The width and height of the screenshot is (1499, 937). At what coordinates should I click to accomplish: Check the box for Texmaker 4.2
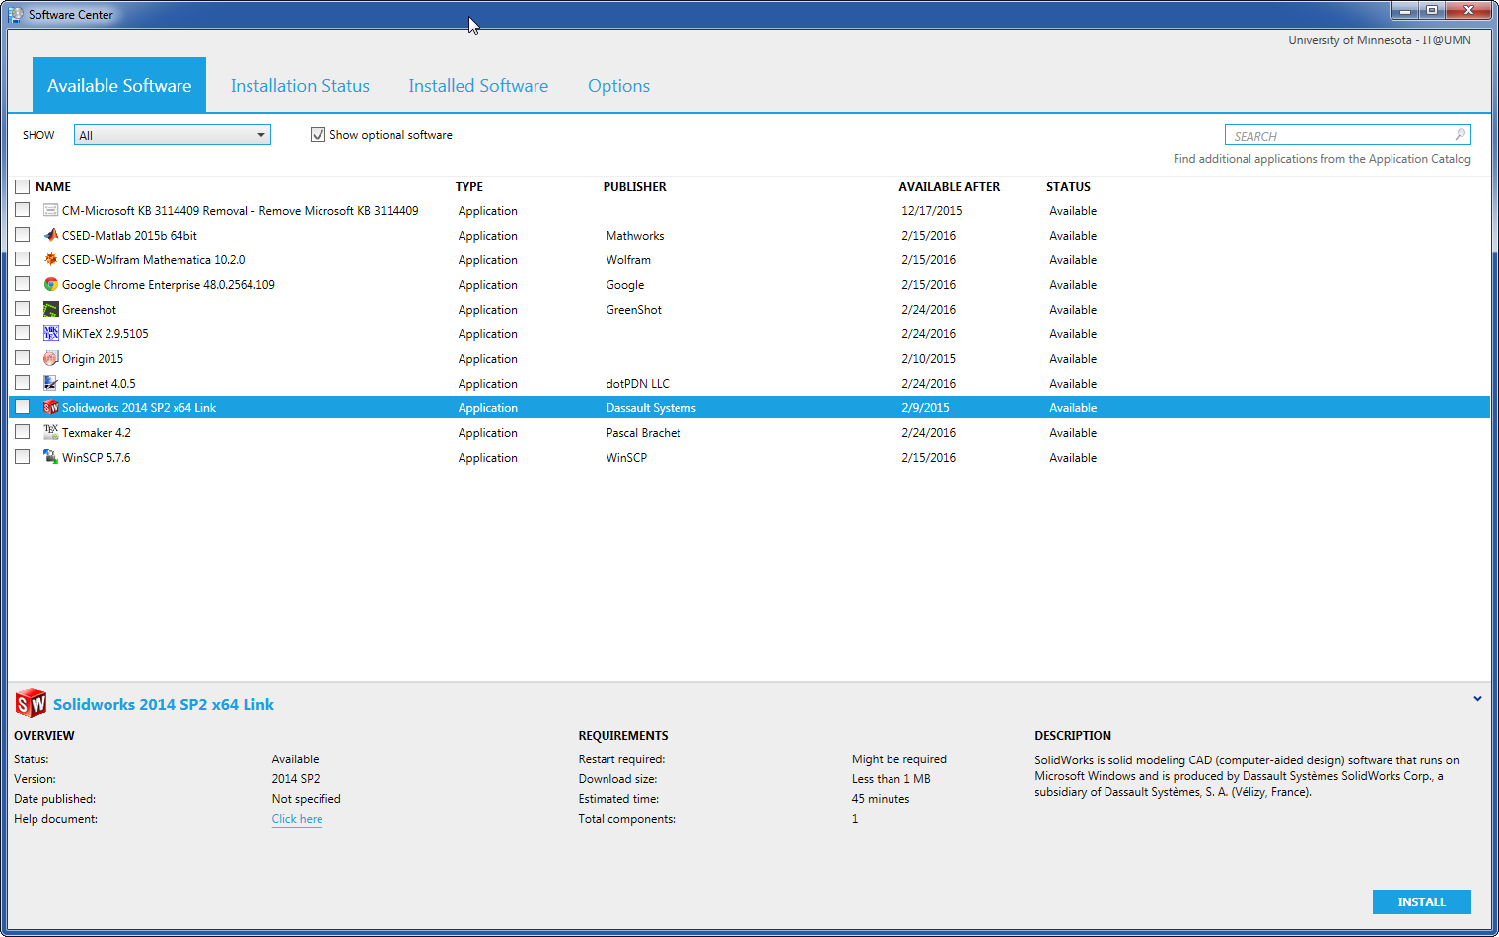pyautogui.click(x=22, y=432)
